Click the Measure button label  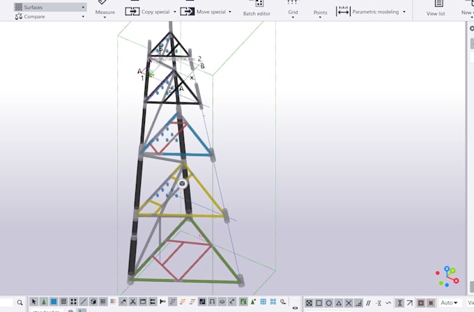pos(105,12)
